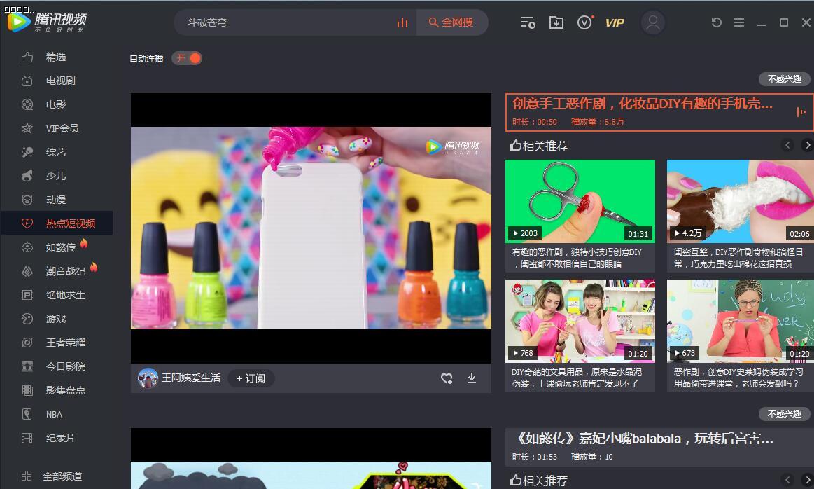The image size is (814, 489).
Task: Click the refresh arrow icon
Action: (x=717, y=22)
